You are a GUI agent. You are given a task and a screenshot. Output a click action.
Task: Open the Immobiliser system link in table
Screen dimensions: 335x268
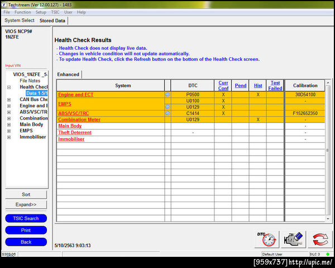tap(71, 139)
